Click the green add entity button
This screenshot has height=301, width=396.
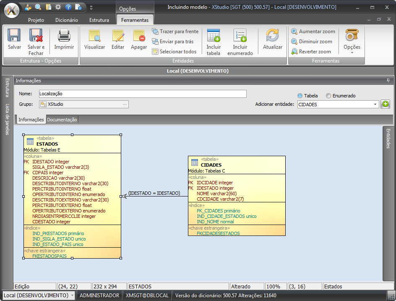385,105
